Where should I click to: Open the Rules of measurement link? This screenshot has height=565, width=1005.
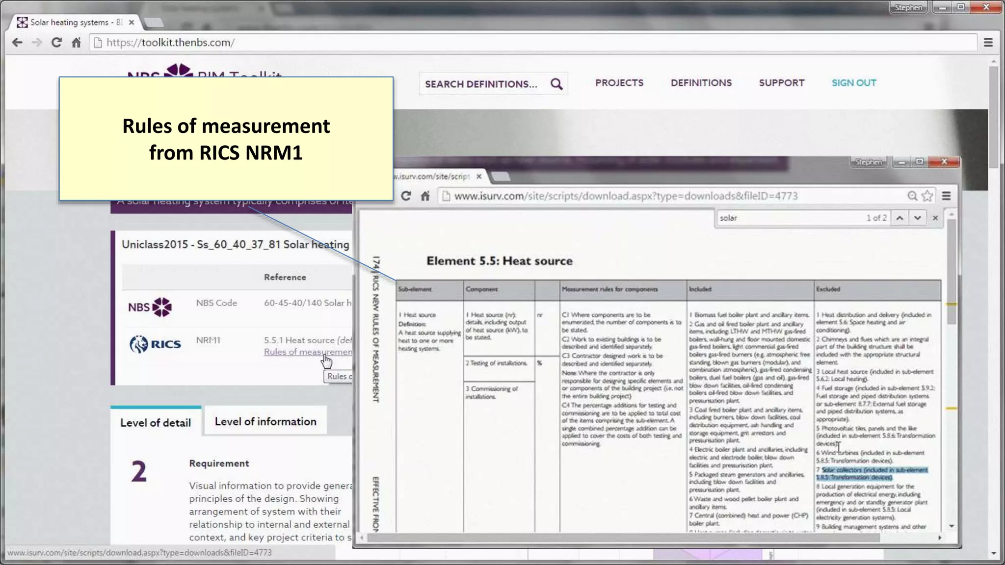(308, 352)
